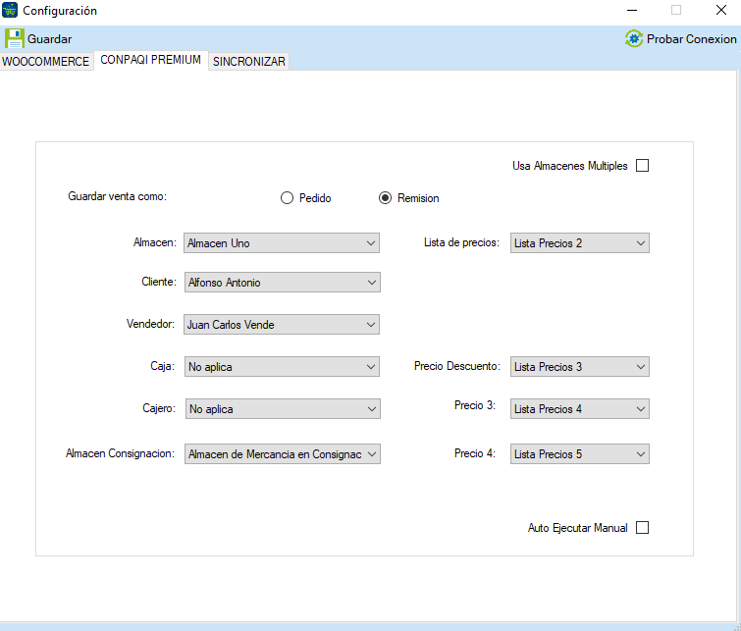Click the green floppy disk save icon
Image resolution: width=741 pixels, height=631 pixels.
14,38
